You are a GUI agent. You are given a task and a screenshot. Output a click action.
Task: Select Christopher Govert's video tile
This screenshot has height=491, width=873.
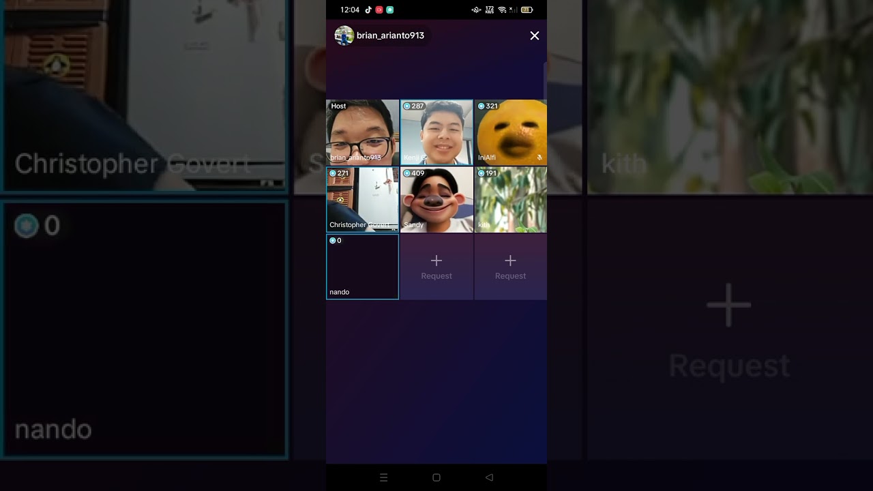pos(362,200)
